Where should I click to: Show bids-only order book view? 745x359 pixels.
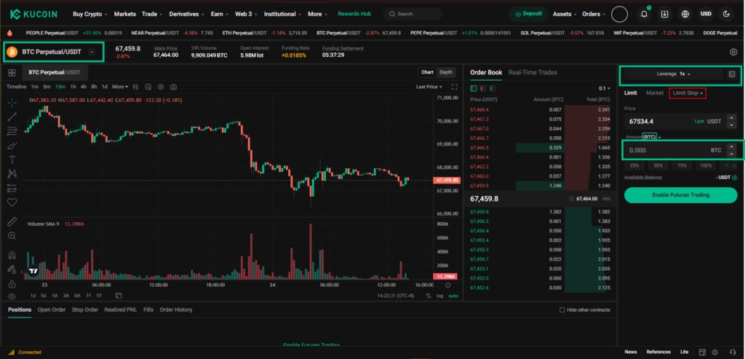pyautogui.click(x=493, y=88)
